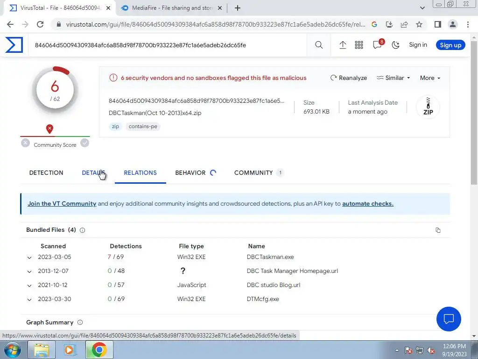478x359 pixels.
Task: Click the hash search input field
Action: (168, 45)
